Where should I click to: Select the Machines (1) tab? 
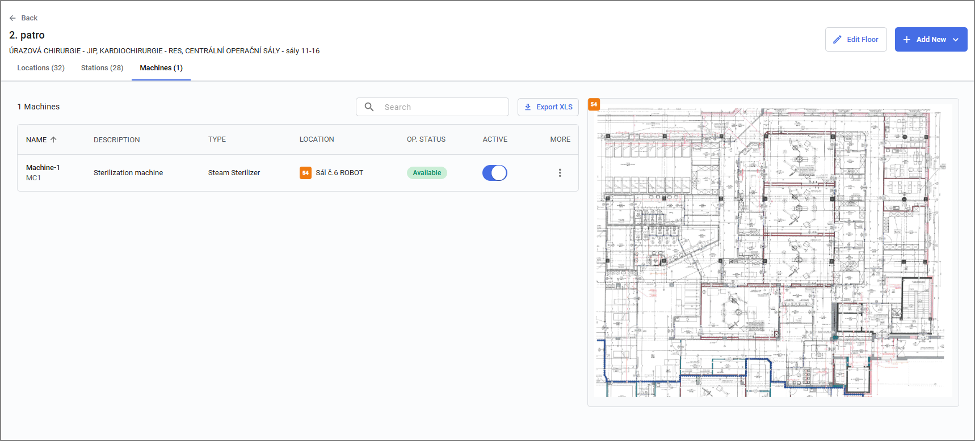[x=161, y=68]
